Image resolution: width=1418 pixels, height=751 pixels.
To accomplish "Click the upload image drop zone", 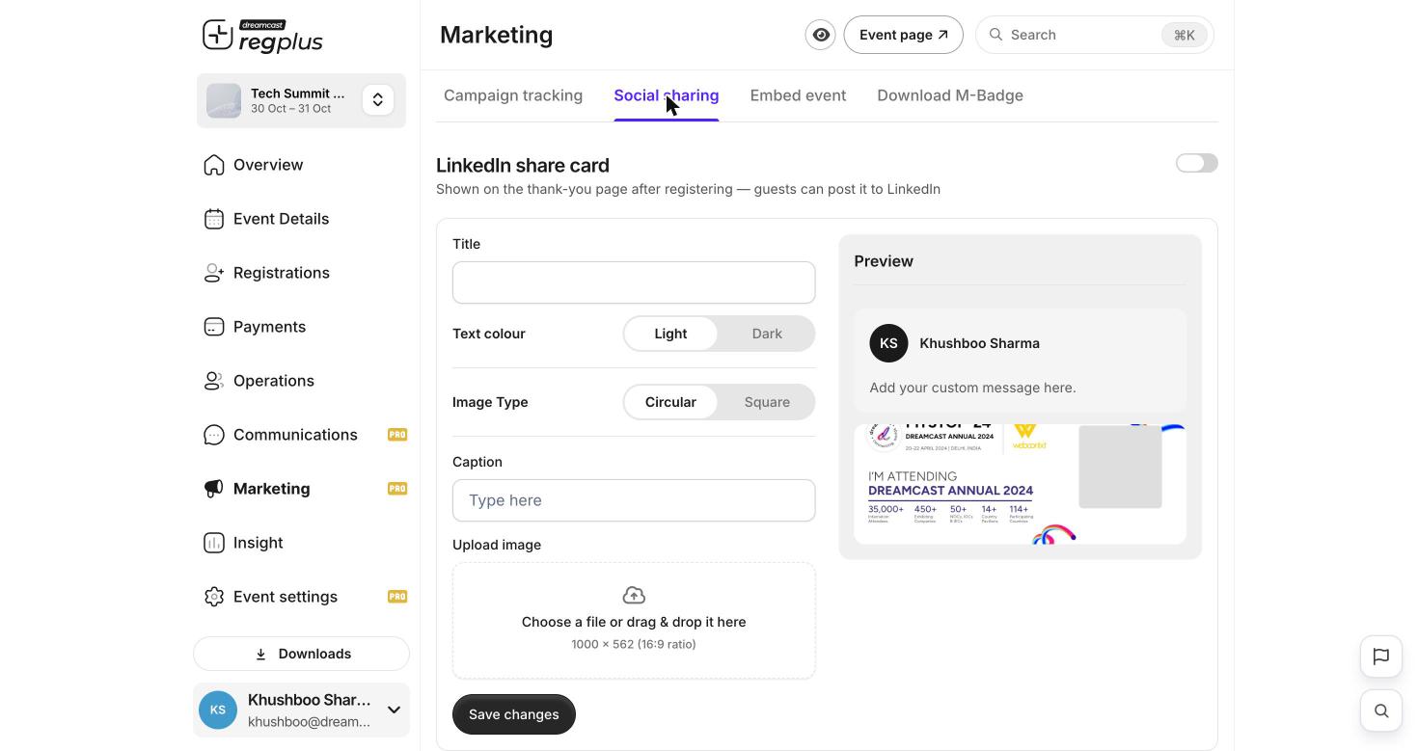I will (634, 621).
